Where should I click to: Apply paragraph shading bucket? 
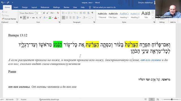point(84,18)
